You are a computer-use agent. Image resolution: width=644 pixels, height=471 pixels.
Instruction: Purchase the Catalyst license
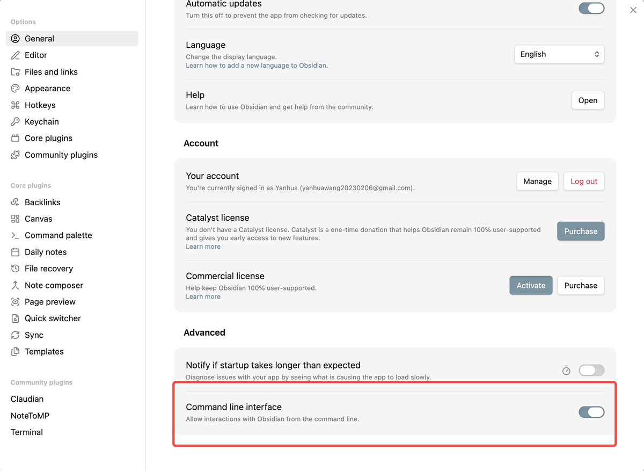point(581,231)
